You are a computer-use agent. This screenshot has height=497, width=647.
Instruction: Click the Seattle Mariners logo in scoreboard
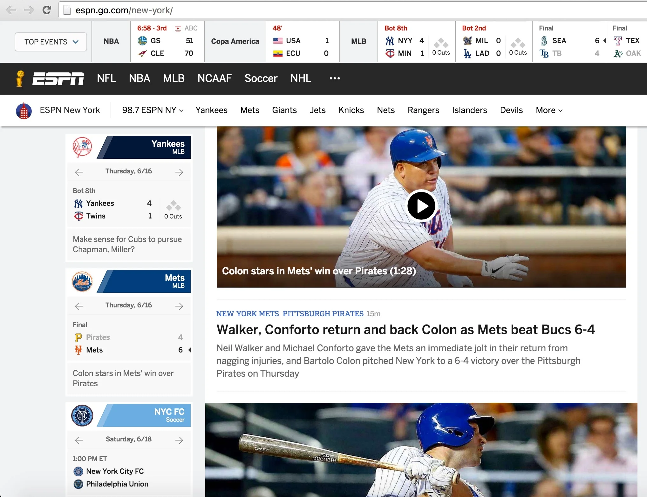click(x=544, y=41)
